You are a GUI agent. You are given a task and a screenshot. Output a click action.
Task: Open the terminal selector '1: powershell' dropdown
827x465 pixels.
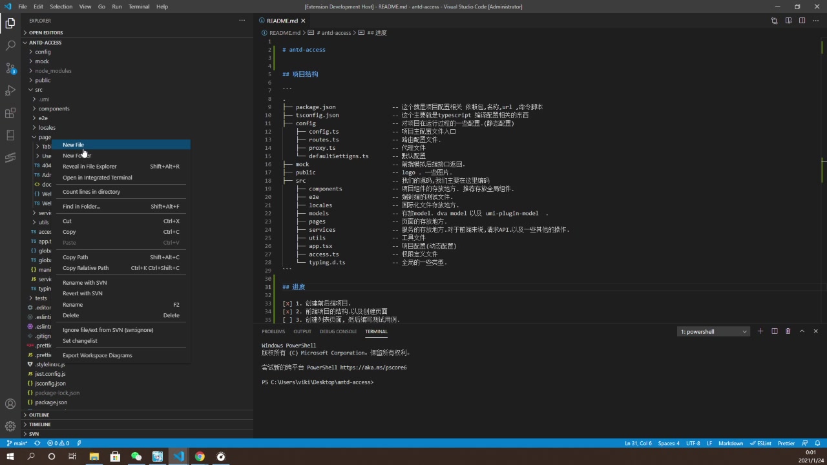(714, 331)
